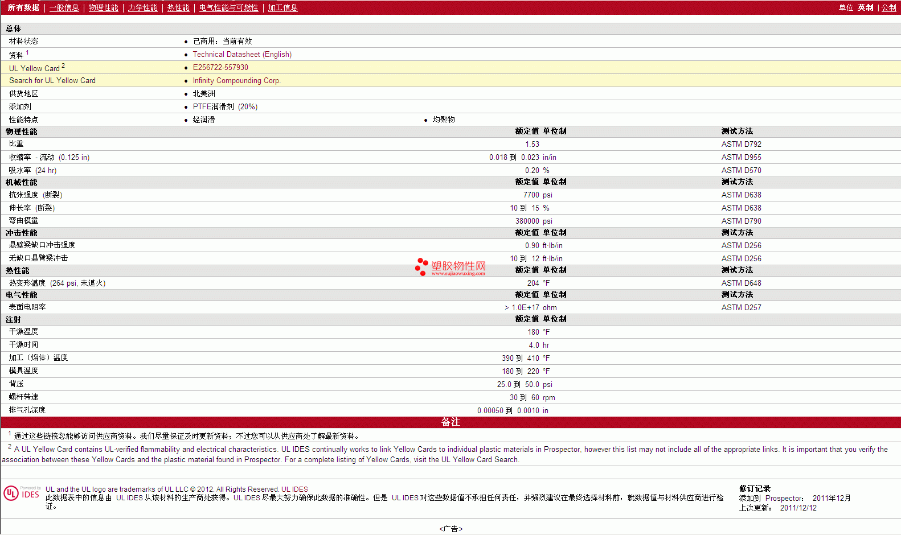Click the 北美洲 supply region entry

(204, 93)
